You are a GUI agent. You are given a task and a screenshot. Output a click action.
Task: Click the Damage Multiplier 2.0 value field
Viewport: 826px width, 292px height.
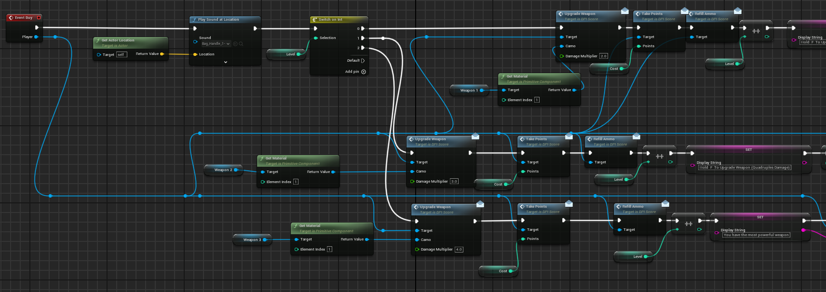(x=603, y=56)
